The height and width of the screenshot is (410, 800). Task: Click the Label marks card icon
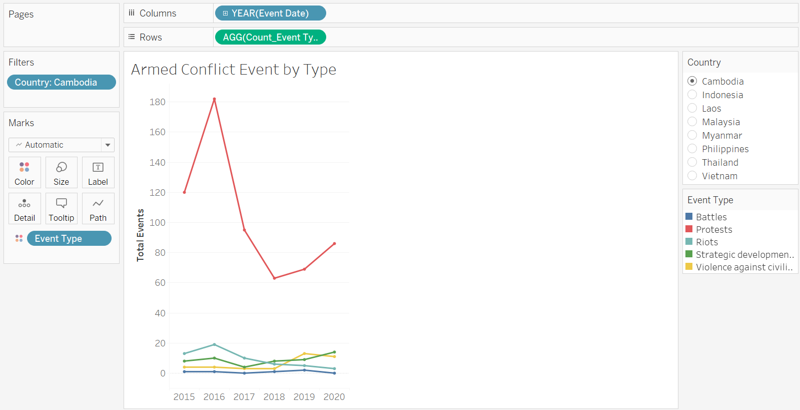(x=98, y=173)
